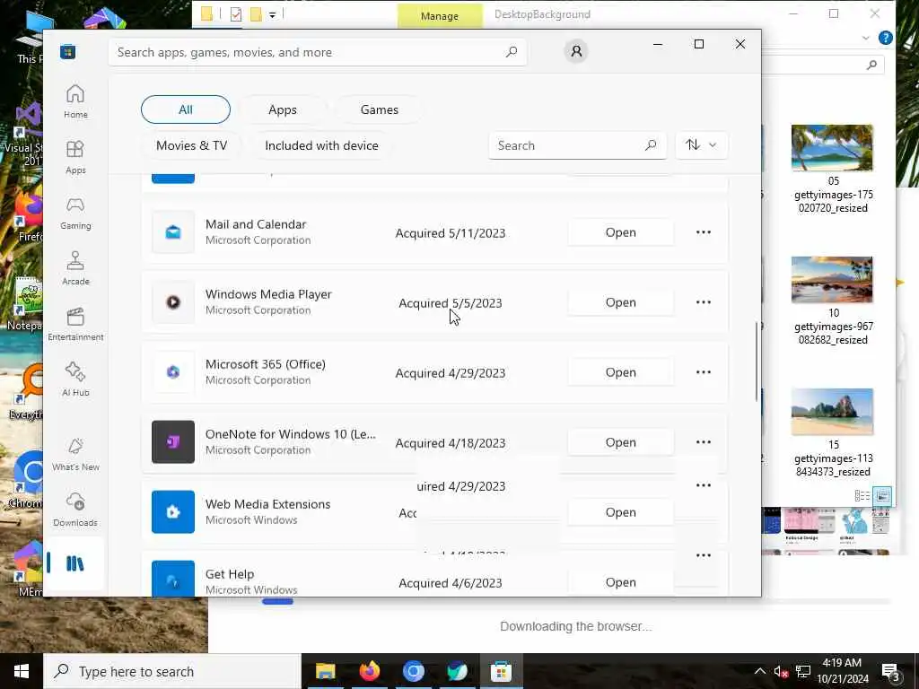The image size is (919, 689).
Task: Click Windows Media Player app icon
Action: [x=173, y=302]
